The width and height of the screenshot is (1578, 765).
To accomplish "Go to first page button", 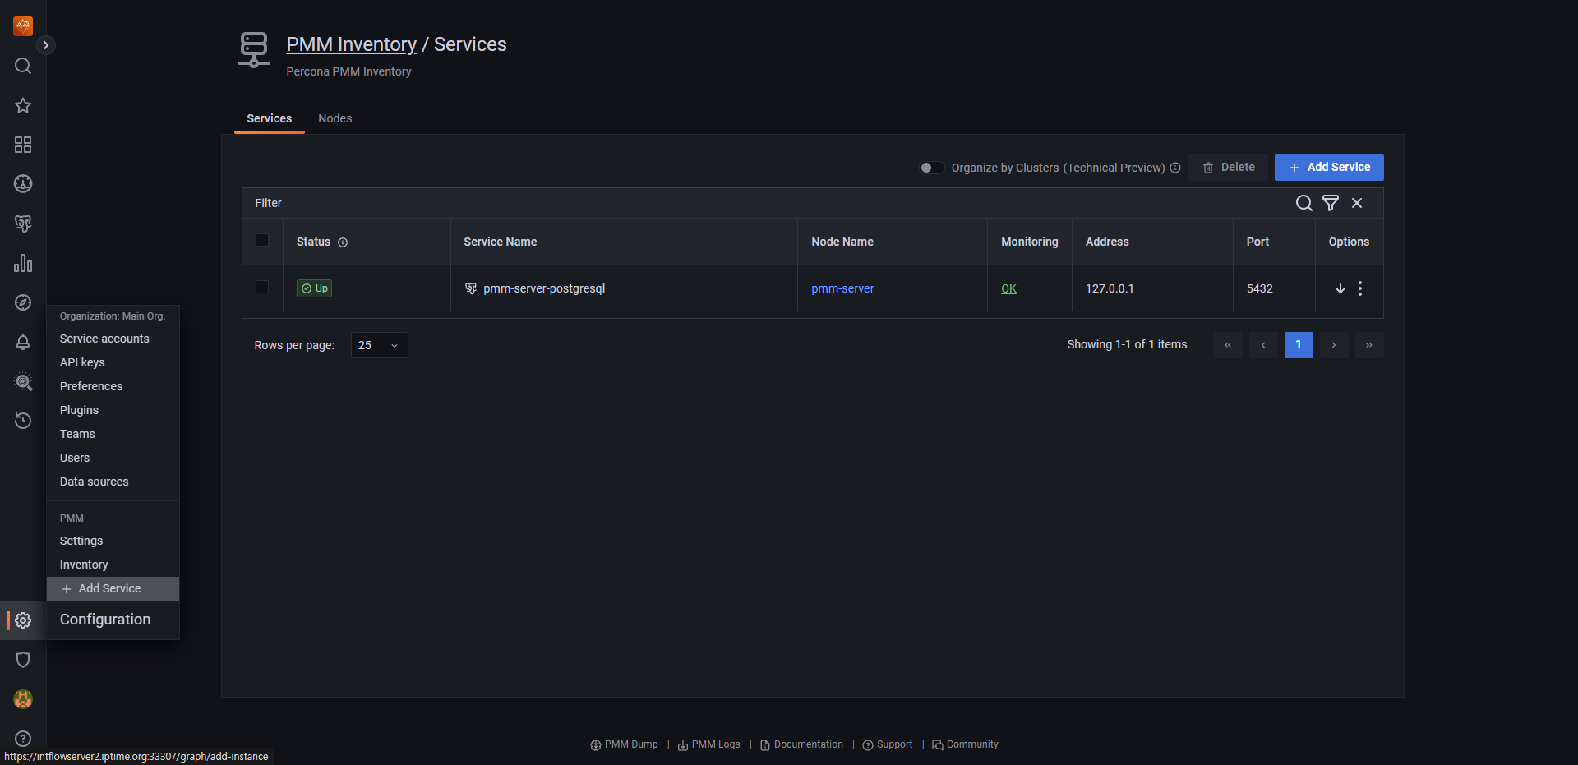I will pyautogui.click(x=1228, y=345).
